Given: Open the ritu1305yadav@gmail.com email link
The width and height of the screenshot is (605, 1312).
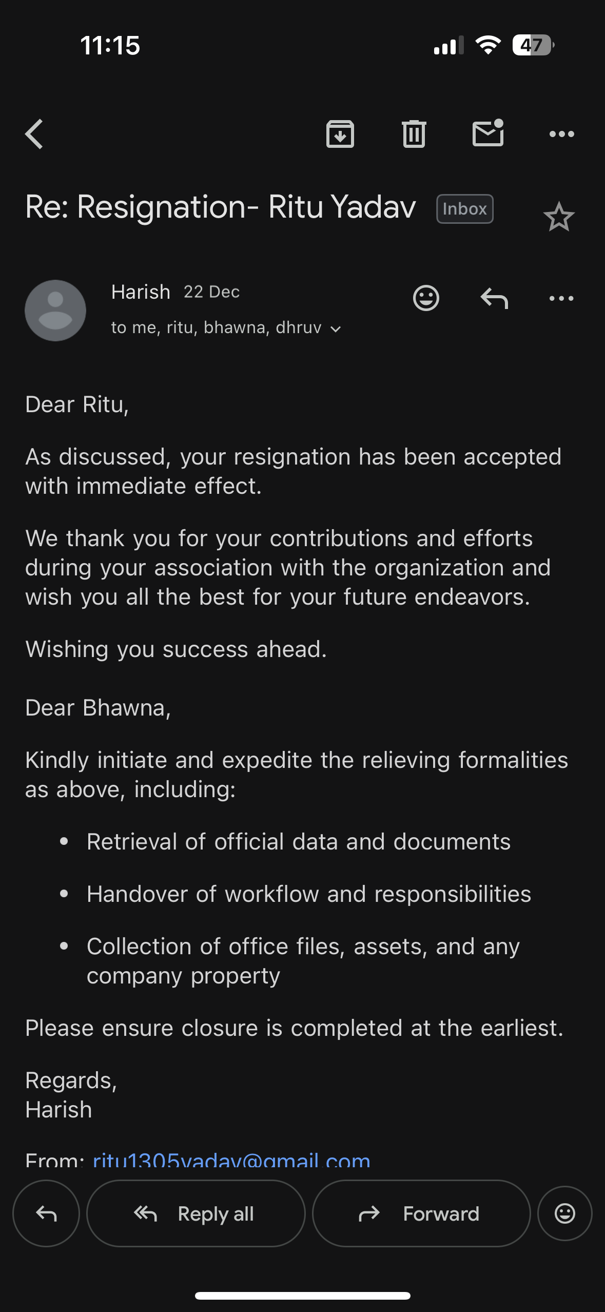Looking at the screenshot, I should point(231,1159).
